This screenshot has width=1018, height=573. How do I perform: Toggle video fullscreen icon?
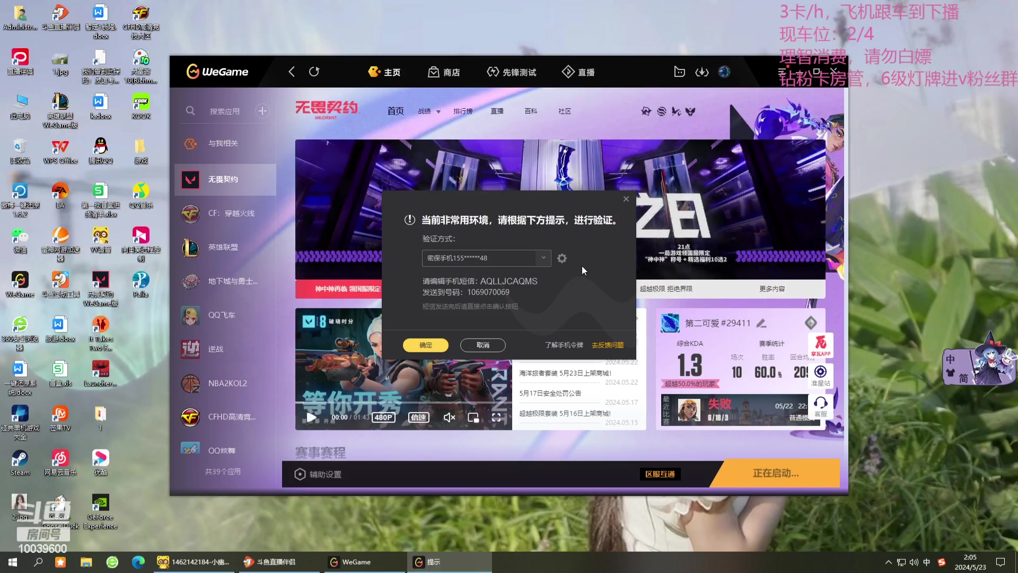point(496,418)
